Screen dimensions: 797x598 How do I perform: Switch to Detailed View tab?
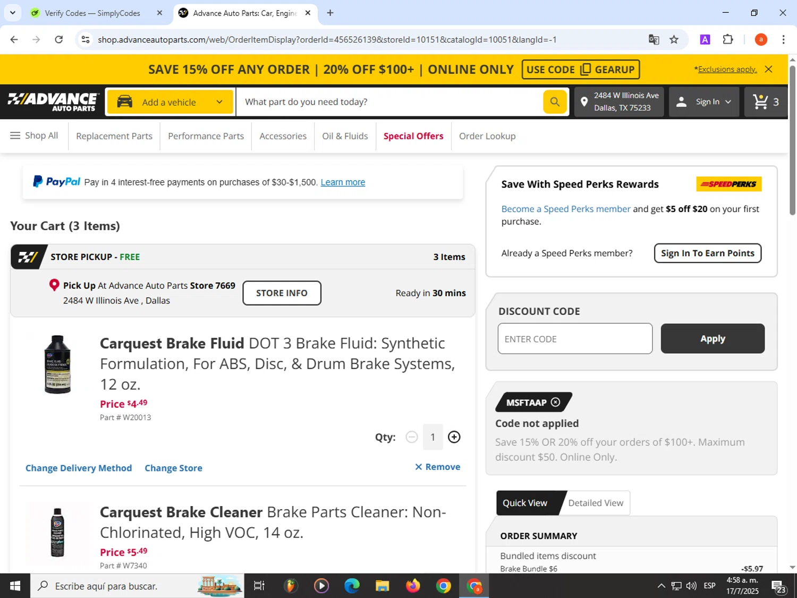[596, 503]
